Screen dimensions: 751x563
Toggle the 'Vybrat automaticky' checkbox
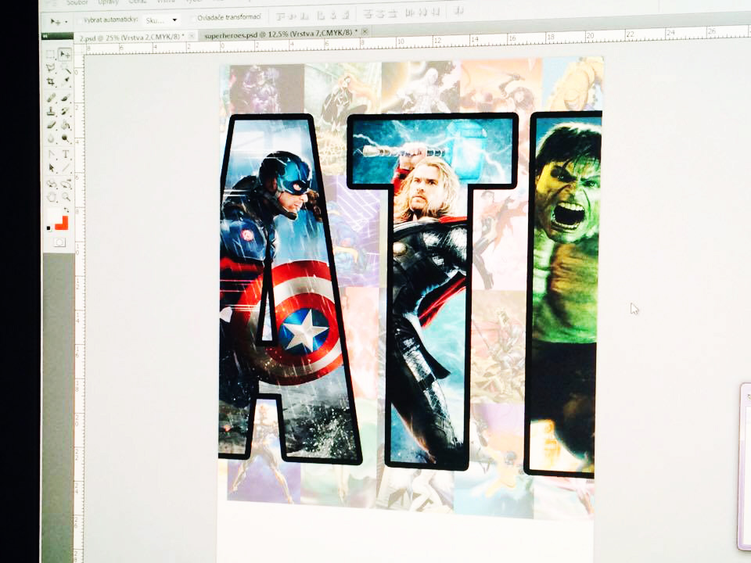(x=81, y=20)
